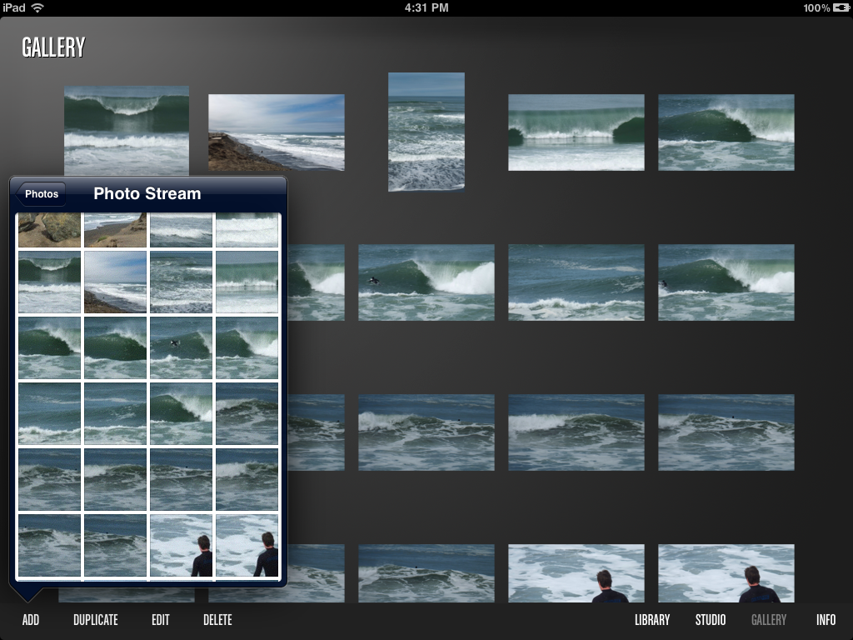Select the last surfer thumbnail in Photo Stream
This screenshot has width=853, height=640.
point(247,546)
